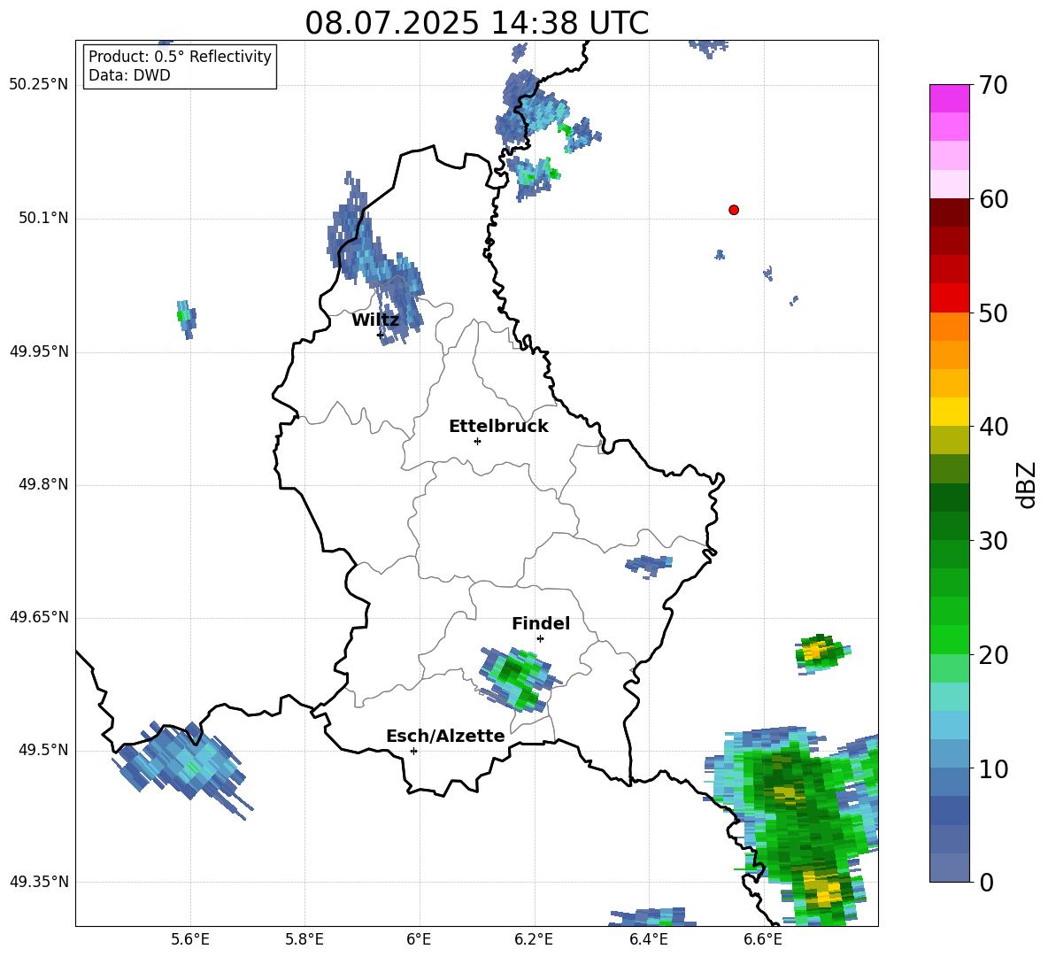Viewport: 1048px width, 957px height.
Task: Click the Product: 0.5° Reflectivity text
Action: click(x=180, y=57)
